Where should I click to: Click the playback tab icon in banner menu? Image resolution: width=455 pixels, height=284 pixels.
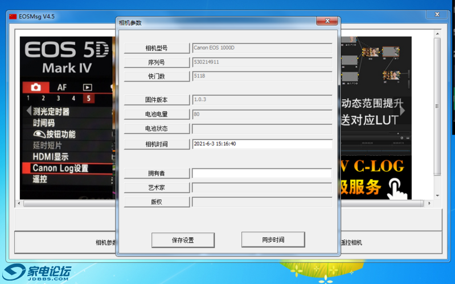coord(87,87)
